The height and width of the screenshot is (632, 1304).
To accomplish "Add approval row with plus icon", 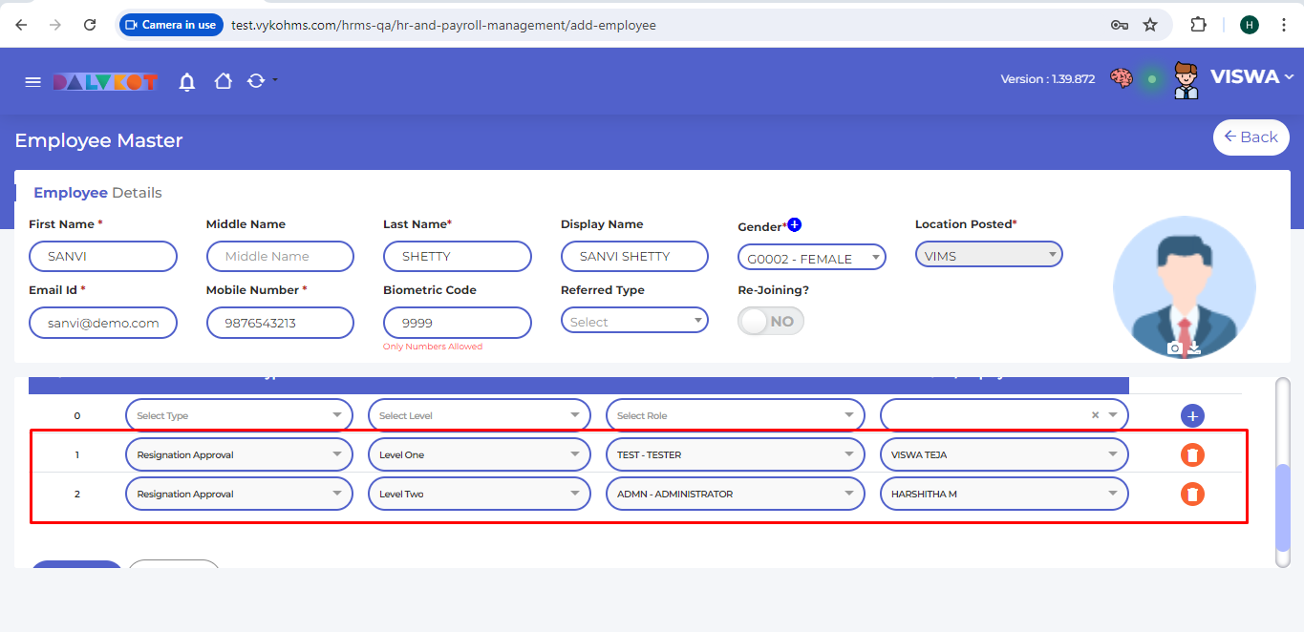I will 1191,416.
